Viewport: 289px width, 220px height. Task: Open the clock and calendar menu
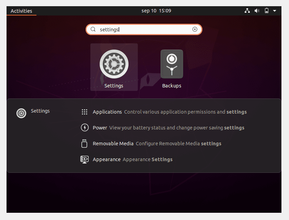click(x=156, y=11)
